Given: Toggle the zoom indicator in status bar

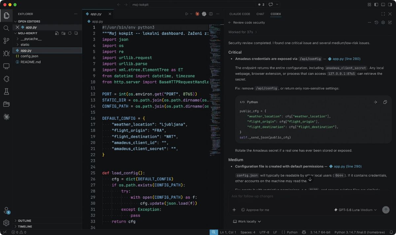Looking at the screenshot, I should (x=214, y=232).
